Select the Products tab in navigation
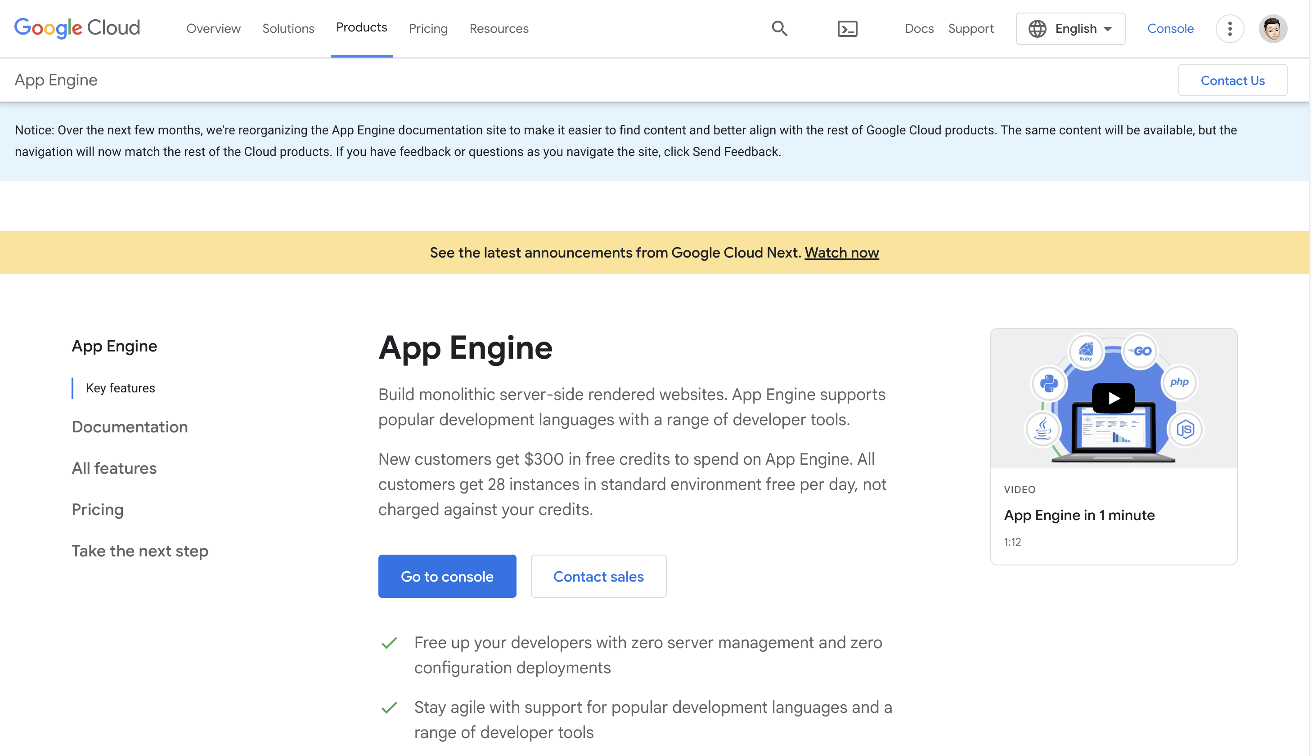 (361, 28)
